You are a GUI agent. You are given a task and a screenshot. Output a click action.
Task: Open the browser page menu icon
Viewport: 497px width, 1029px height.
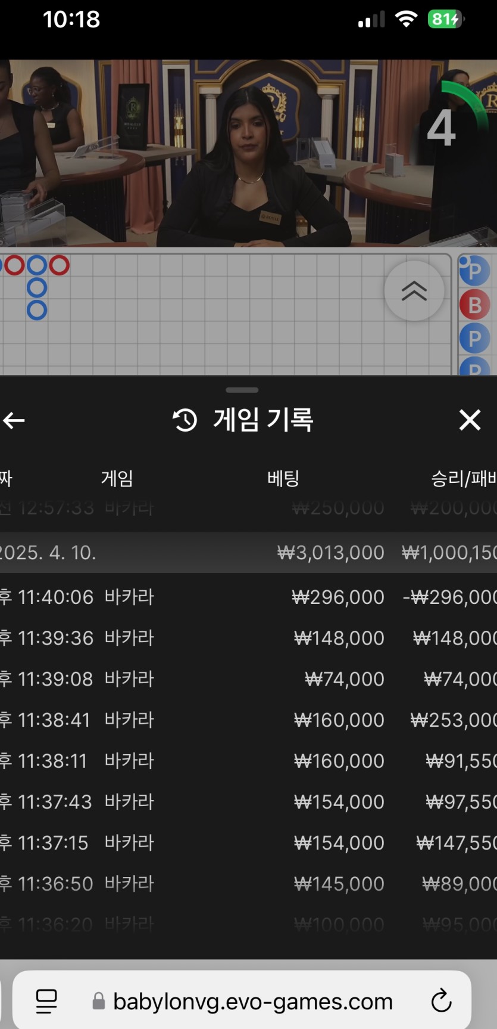tap(46, 1001)
